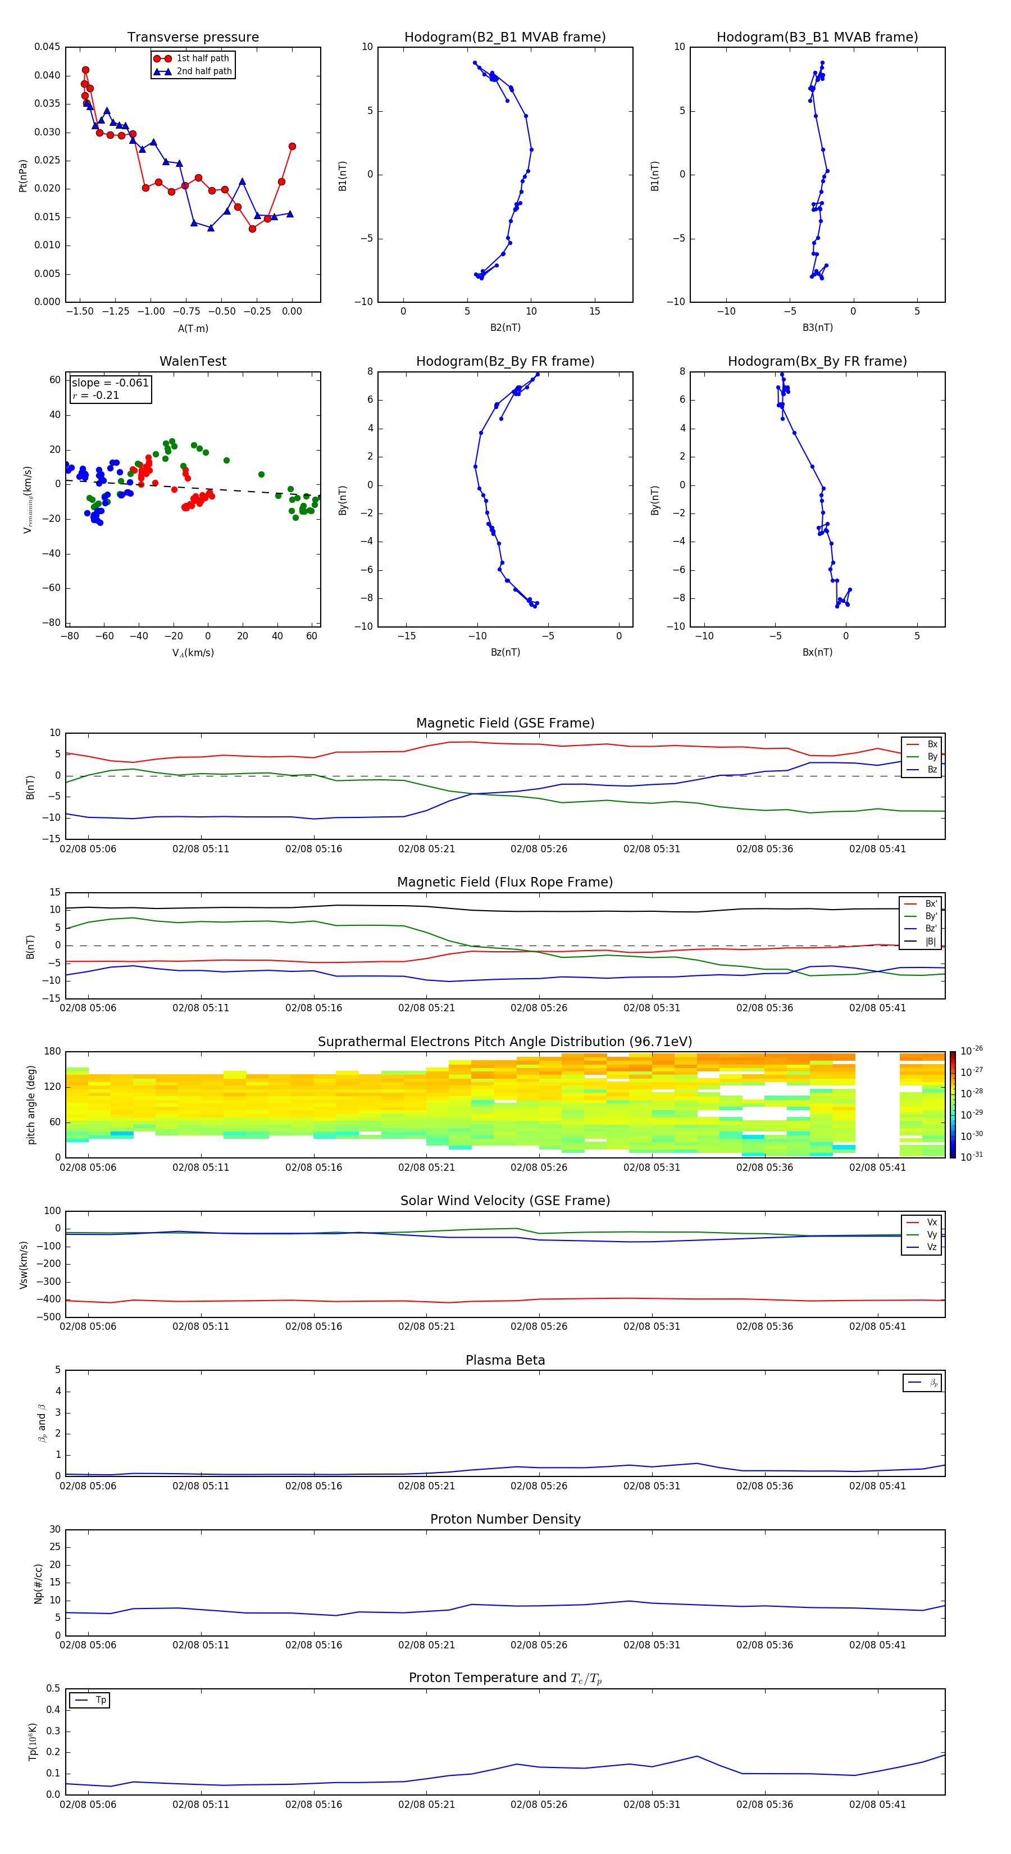Click '|B|' legend entry in Flux Rope plot
Image resolution: width=1011 pixels, height=1854 pixels.
[921, 942]
